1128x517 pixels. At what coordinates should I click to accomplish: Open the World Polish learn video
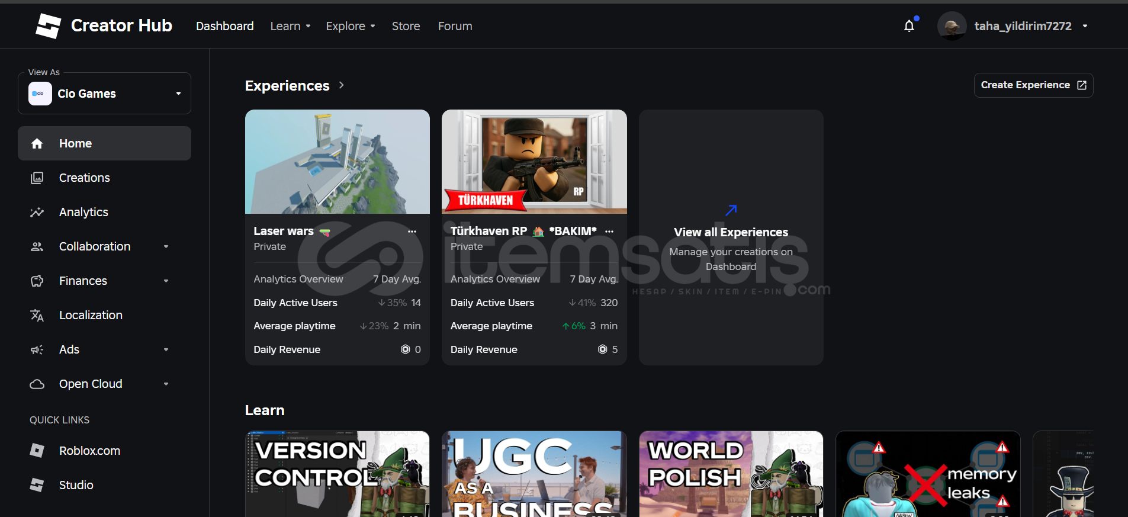(x=731, y=474)
